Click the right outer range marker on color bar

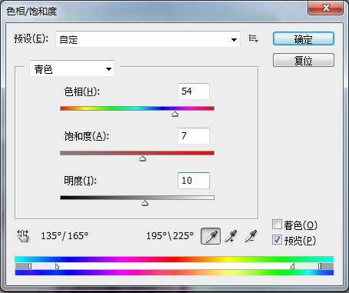(320, 266)
